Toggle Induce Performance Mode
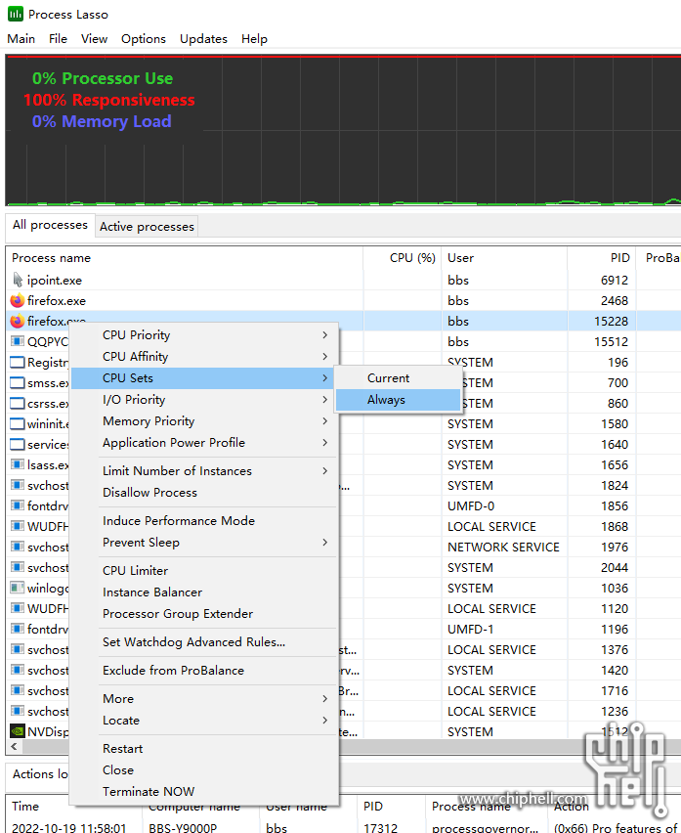 pos(205,520)
